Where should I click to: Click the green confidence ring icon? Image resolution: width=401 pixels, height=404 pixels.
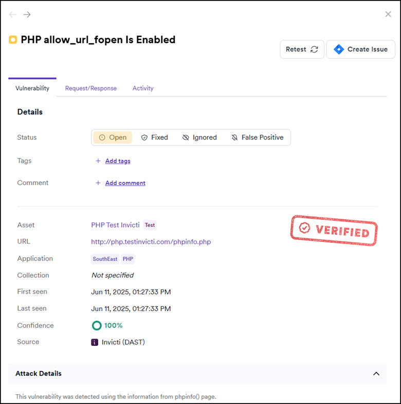pos(97,325)
